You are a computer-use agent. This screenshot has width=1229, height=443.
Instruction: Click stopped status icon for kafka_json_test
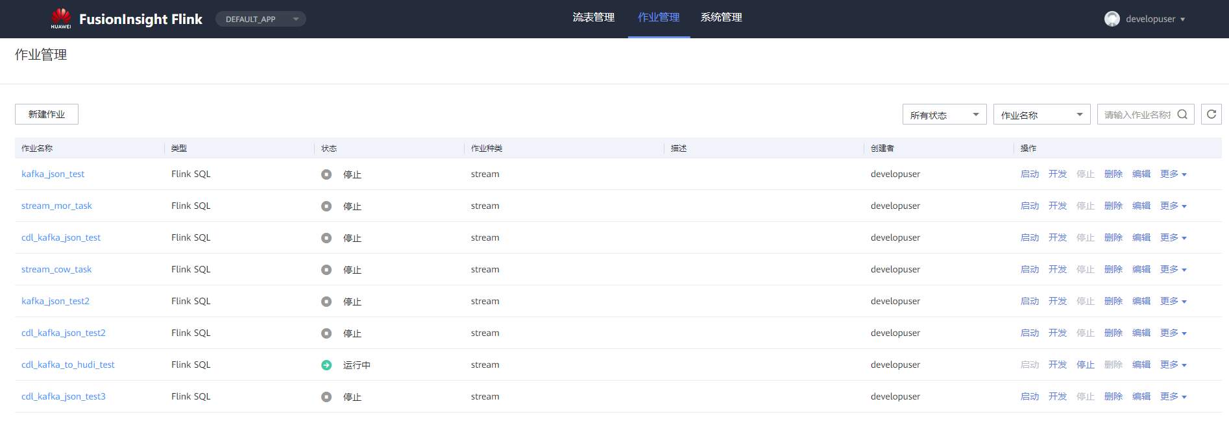[x=326, y=174]
